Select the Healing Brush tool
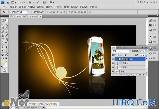This screenshot has height=109, width=159. (3, 32)
